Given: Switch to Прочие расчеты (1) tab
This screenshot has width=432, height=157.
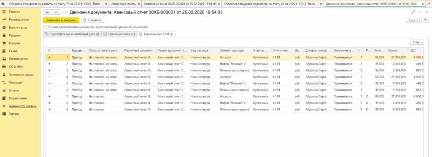Looking at the screenshot, I should [x=119, y=34].
